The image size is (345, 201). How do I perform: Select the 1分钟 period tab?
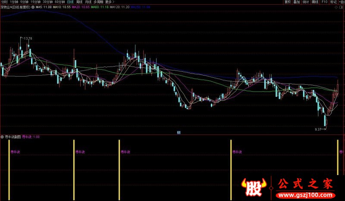point(14,2)
